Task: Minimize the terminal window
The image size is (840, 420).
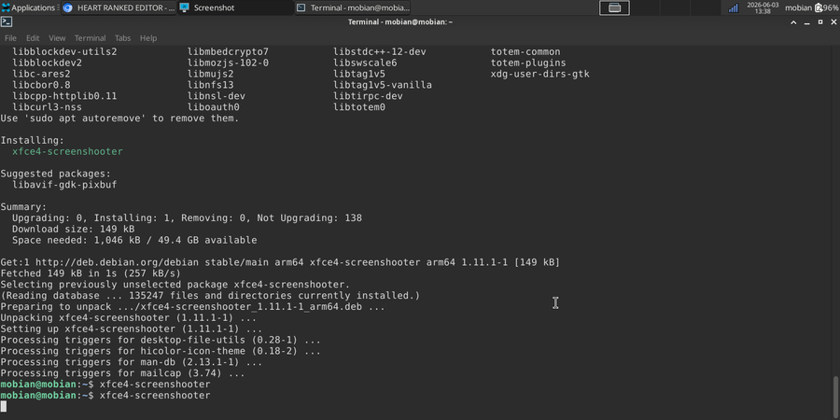Action: click(806, 22)
